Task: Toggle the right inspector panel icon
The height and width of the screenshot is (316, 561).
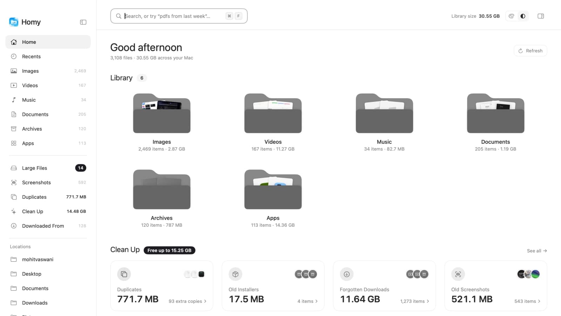Action: pos(541,16)
